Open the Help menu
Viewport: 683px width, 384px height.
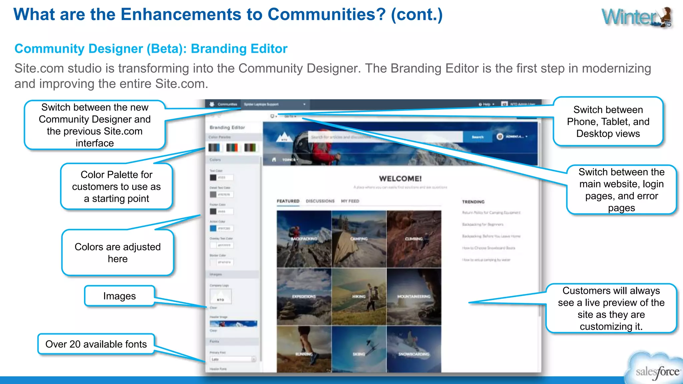[486, 104]
